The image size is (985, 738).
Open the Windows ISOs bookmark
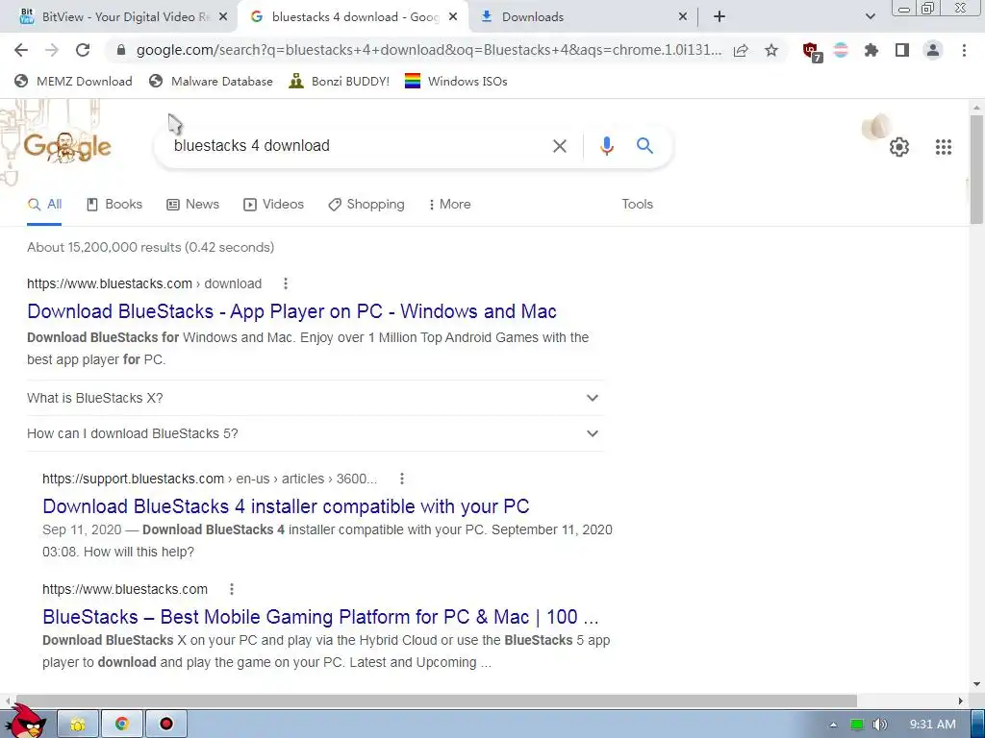click(x=456, y=81)
